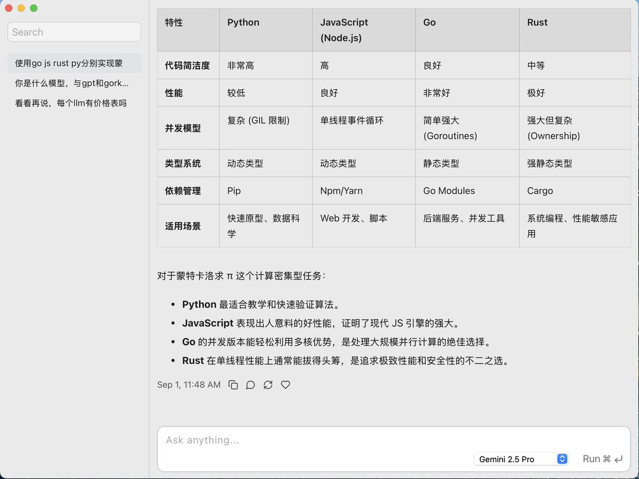Click the 较低 performance cell
Viewport: 639px width, 479px height.
pos(266,93)
